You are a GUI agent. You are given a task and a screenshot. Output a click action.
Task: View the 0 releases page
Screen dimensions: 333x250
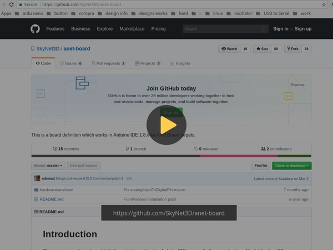coord(206,149)
